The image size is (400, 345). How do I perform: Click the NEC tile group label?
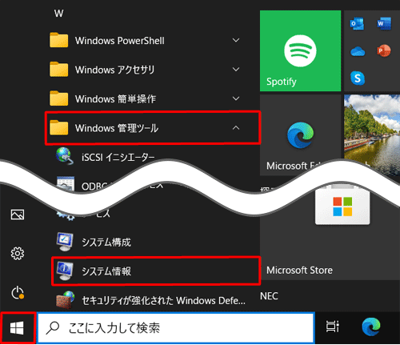click(x=269, y=296)
